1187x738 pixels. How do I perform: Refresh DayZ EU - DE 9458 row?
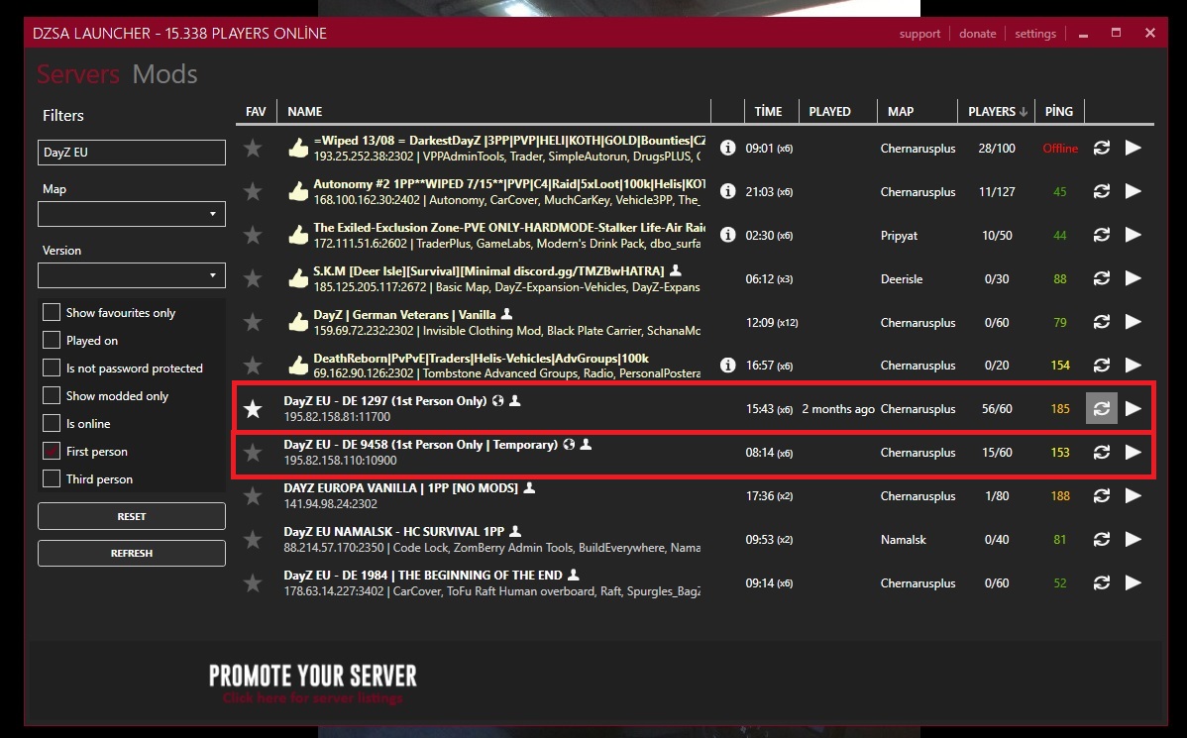pos(1102,452)
